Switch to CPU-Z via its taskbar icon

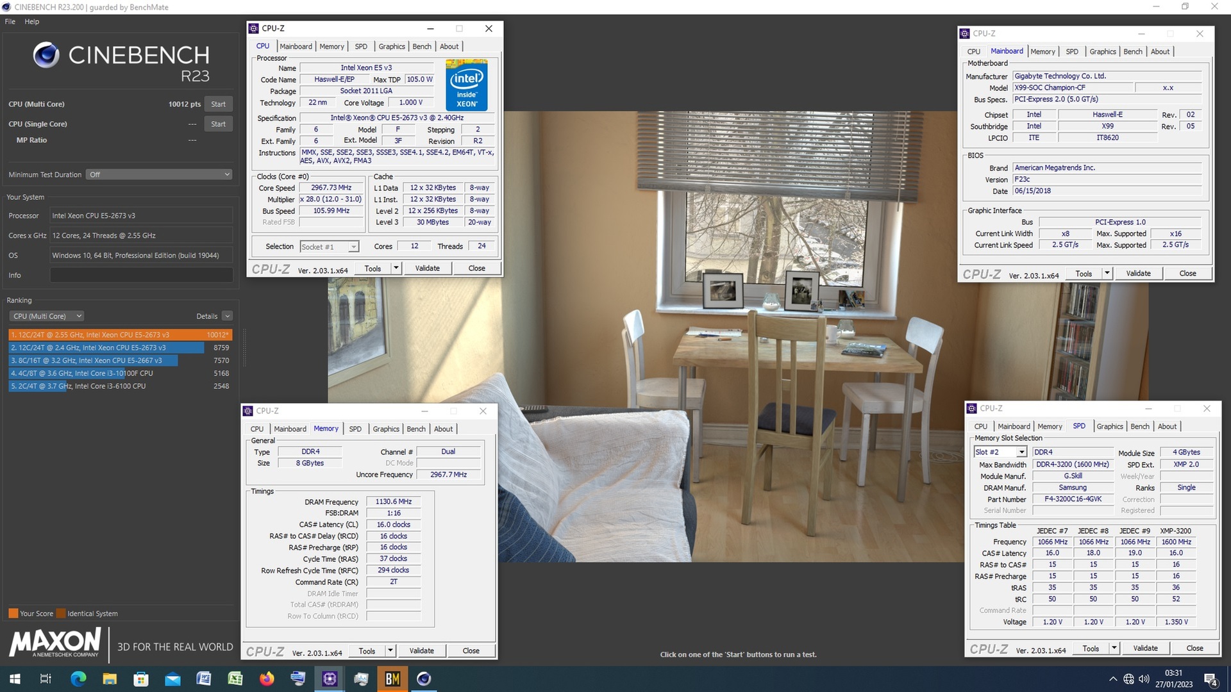point(330,679)
